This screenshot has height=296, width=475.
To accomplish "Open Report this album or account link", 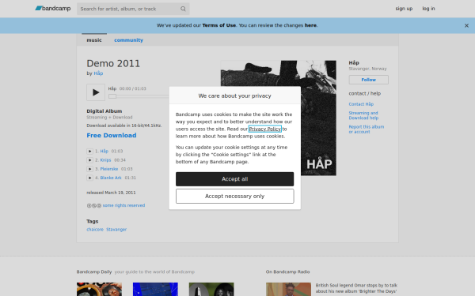I will click(x=367, y=129).
